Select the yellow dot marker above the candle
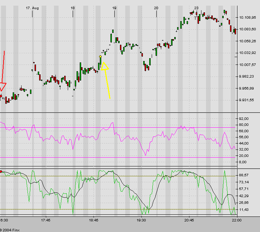 pos(100,56)
